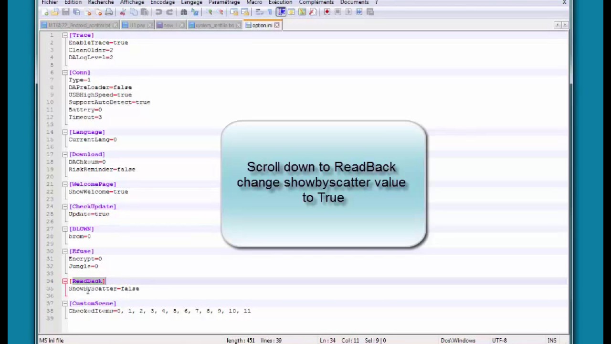611x344 pixels.
Task: Click tab bar scroll-right arrow
Action: point(565,25)
